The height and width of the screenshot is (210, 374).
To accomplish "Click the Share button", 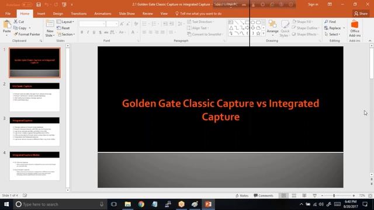I will pos(361,13).
